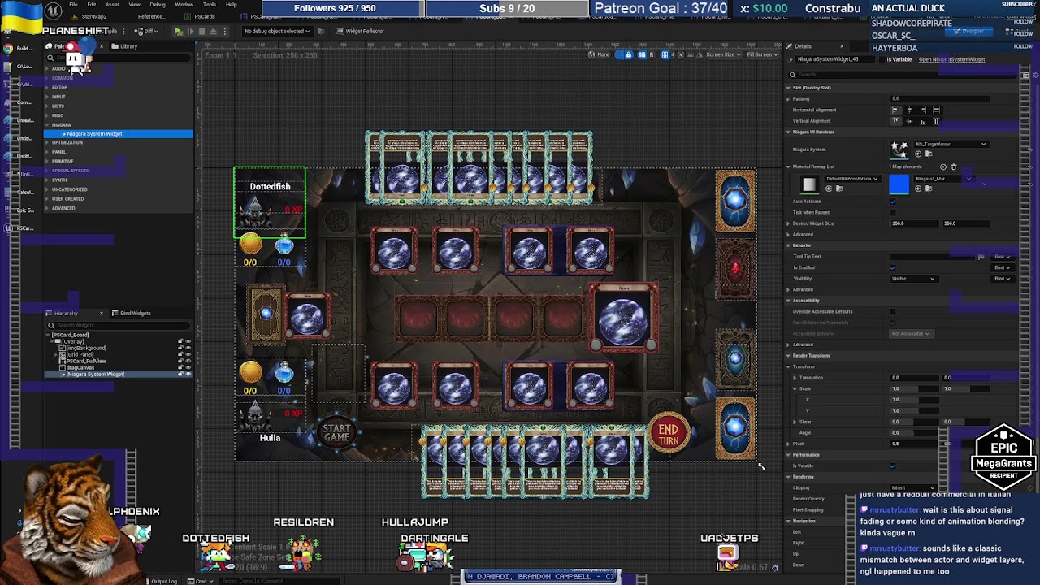Set vertical alignment to bottom
The width and height of the screenshot is (1040, 585).
923,121
